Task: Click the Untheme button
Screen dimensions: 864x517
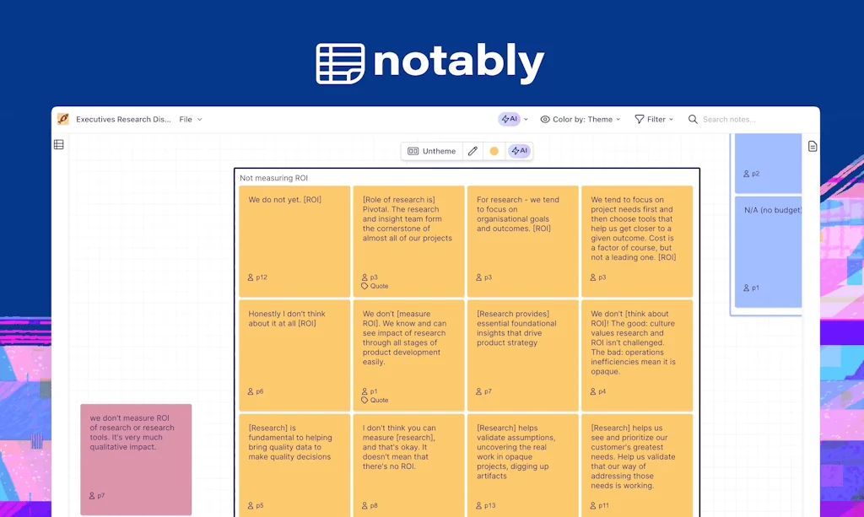Action: point(431,151)
